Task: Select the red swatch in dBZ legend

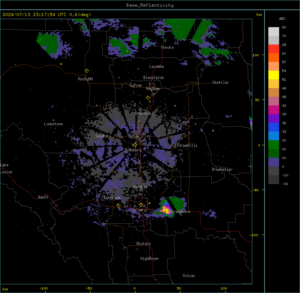Action: click(274, 49)
